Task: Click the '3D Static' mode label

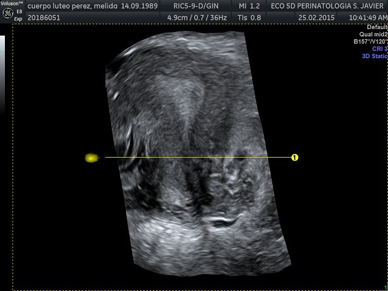Action: click(x=375, y=56)
